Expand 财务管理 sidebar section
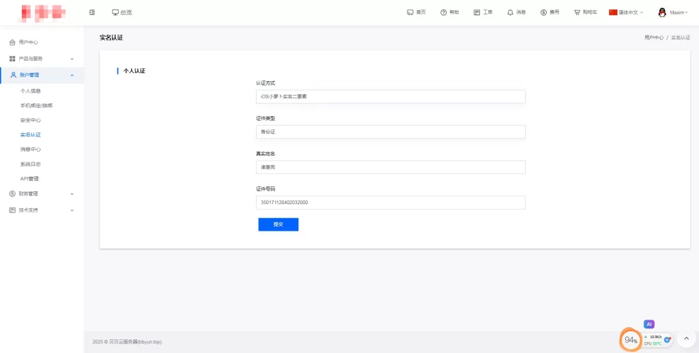This screenshot has width=699, height=353. click(42, 194)
